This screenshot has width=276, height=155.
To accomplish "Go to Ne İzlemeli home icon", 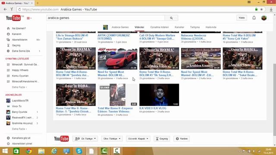I will click(8, 28).
